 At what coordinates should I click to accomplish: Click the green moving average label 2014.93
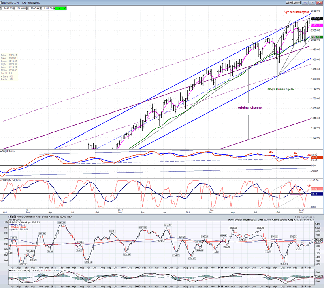317,37
